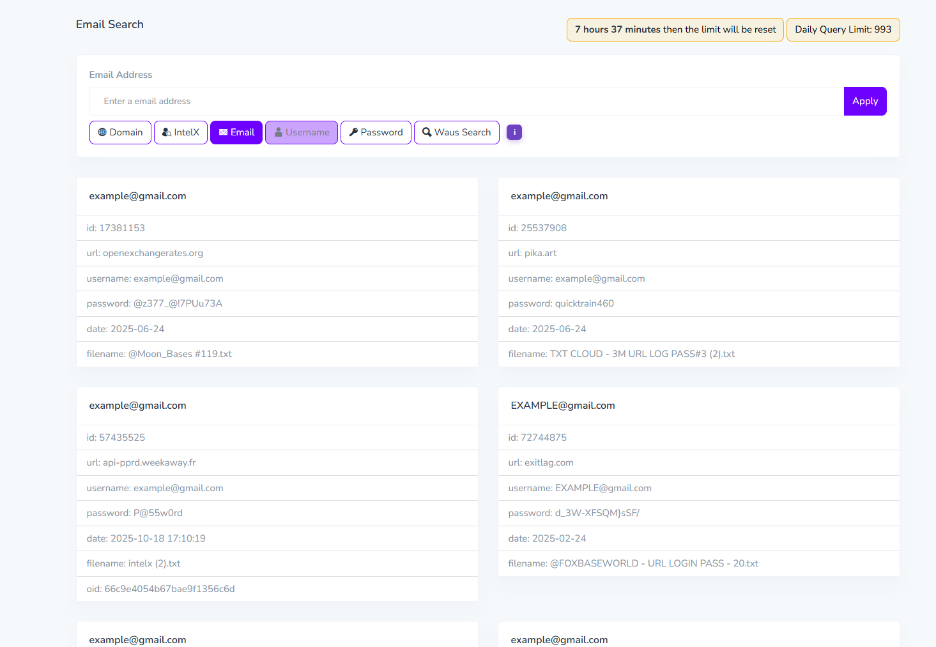936x647 pixels.
Task: Click the openexchangerates.org url row
Action: pos(277,253)
